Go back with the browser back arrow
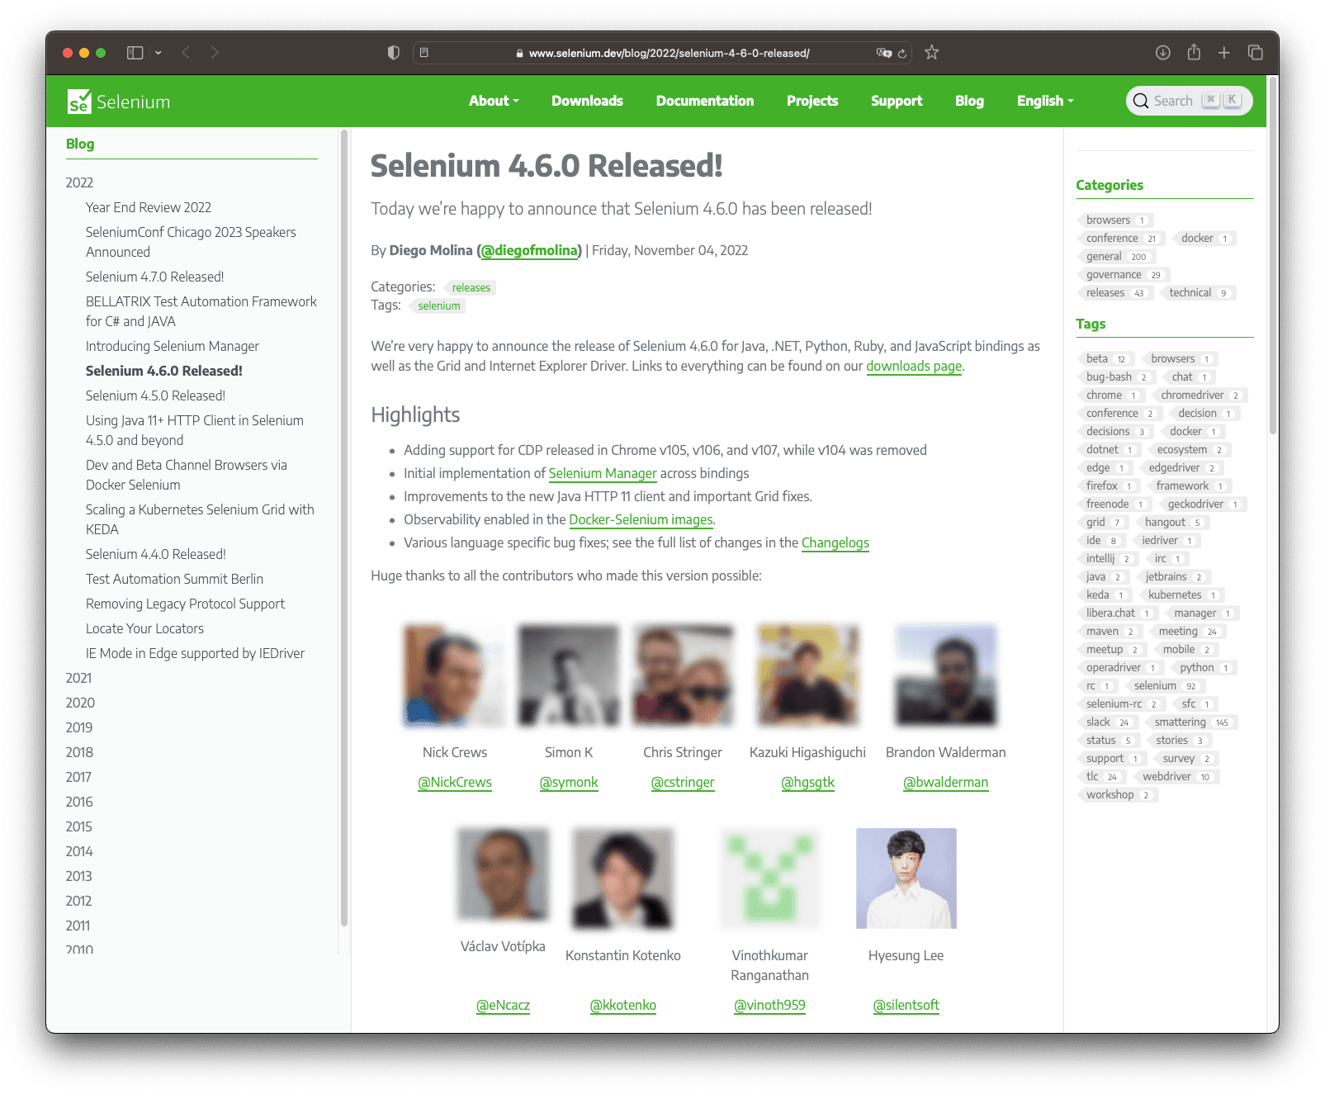This screenshot has height=1094, width=1325. [x=186, y=53]
